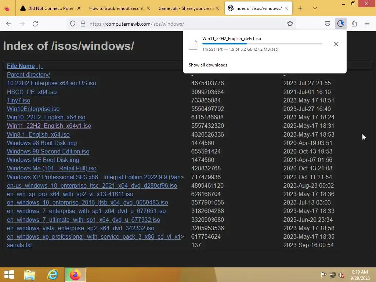Click the Firefox logo in the tab bar
The height and width of the screenshot is (282, 376).
tap(7, 8)
